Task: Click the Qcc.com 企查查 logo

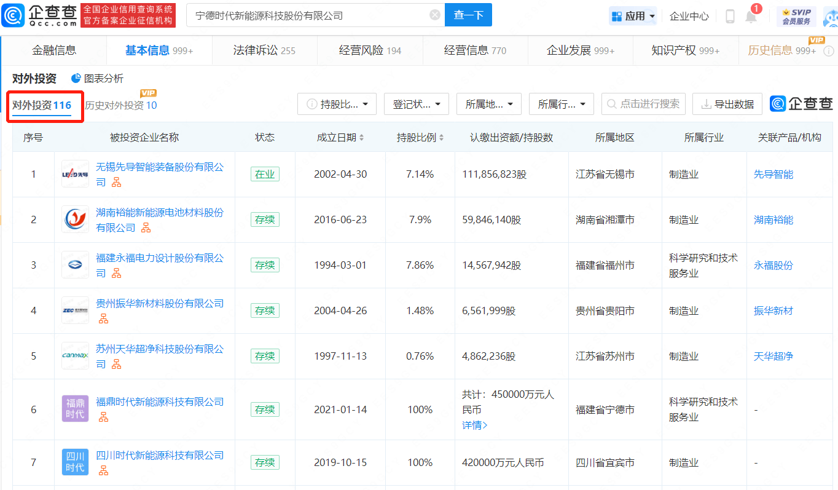Action: [x=39, y=15]
